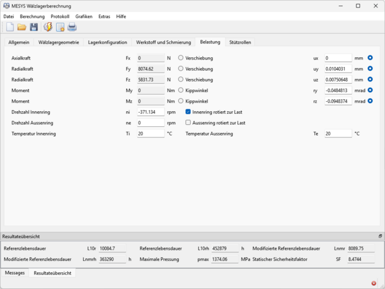385x289 pixels.
Task: Click the Drehzahl Innenring ni input field
Action: (150, 112)
